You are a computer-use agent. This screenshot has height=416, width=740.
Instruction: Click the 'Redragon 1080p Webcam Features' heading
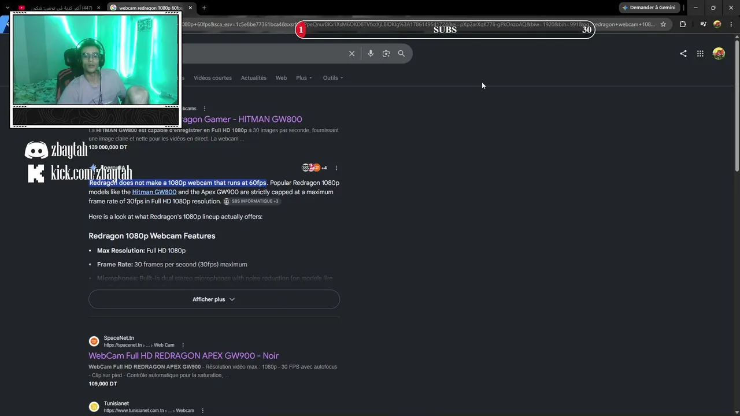point(152,236)
